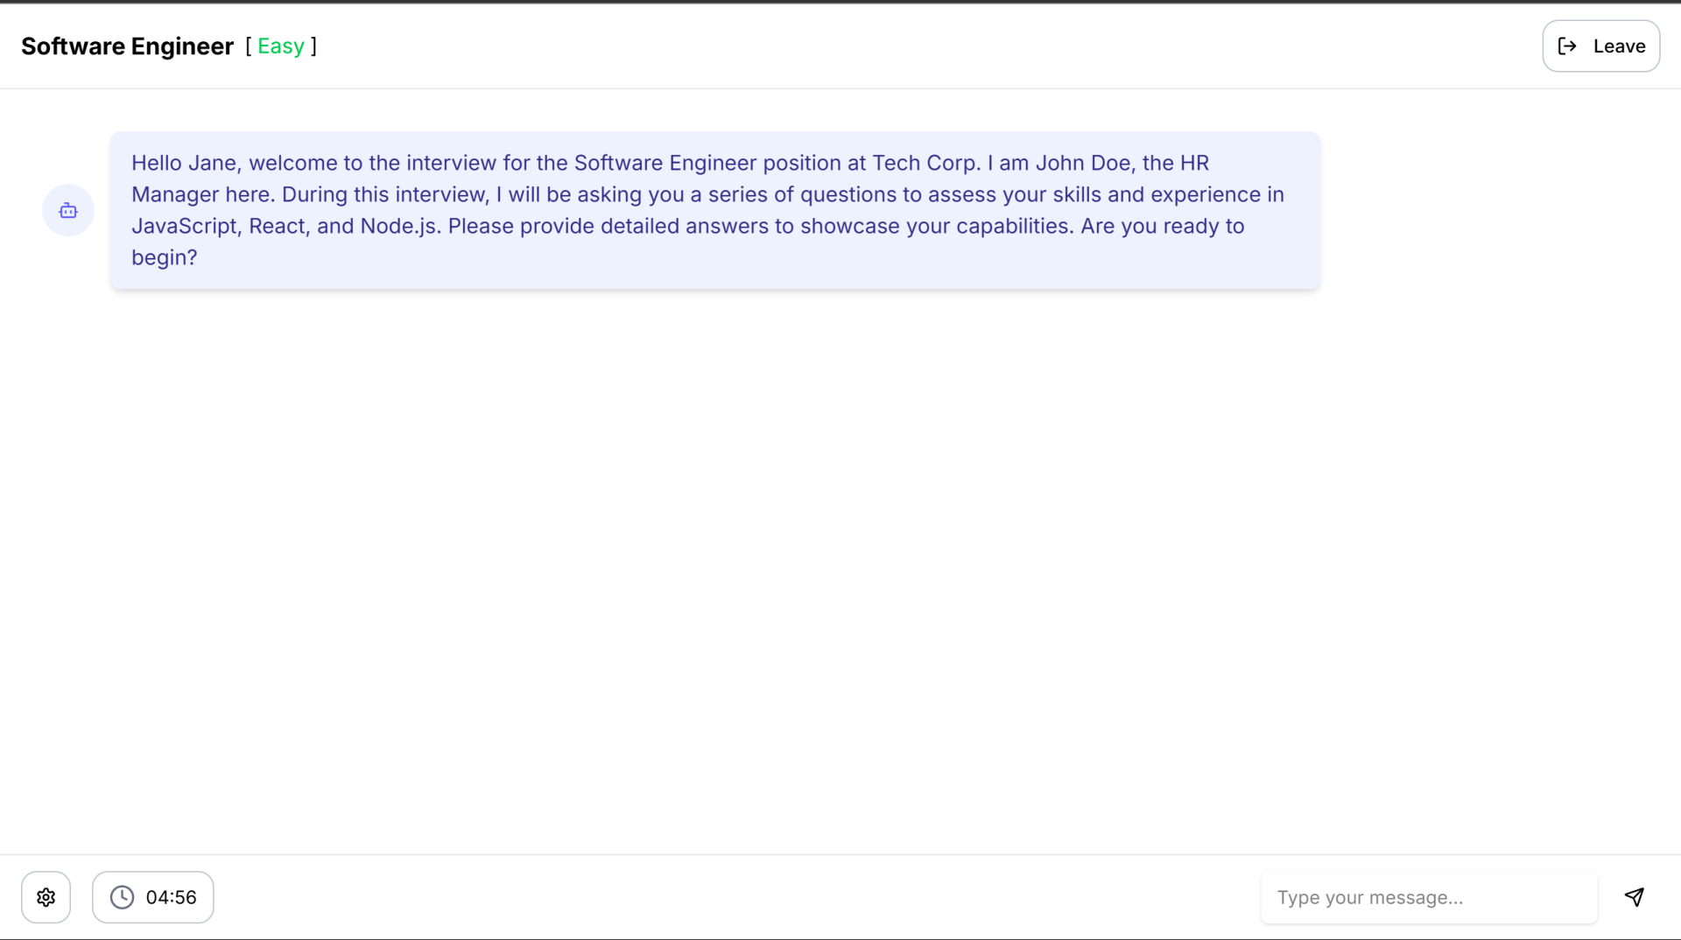Click the exit arrow icon beside Leave
Viewport: 1681px width, 940px height.
(x=1567, y=46)
